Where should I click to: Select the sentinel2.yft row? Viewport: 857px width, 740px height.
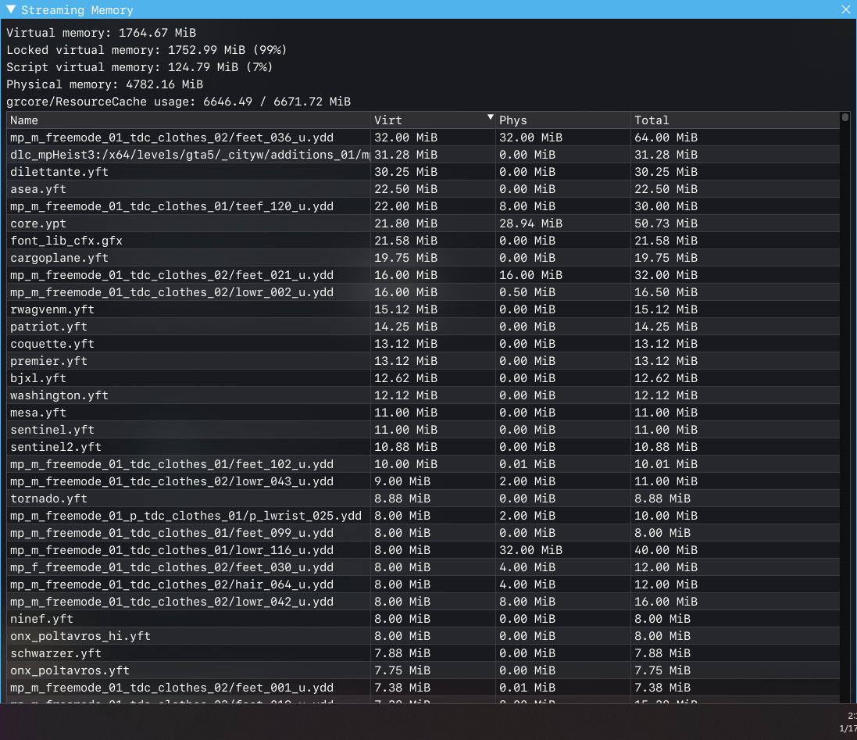[423, 447]
